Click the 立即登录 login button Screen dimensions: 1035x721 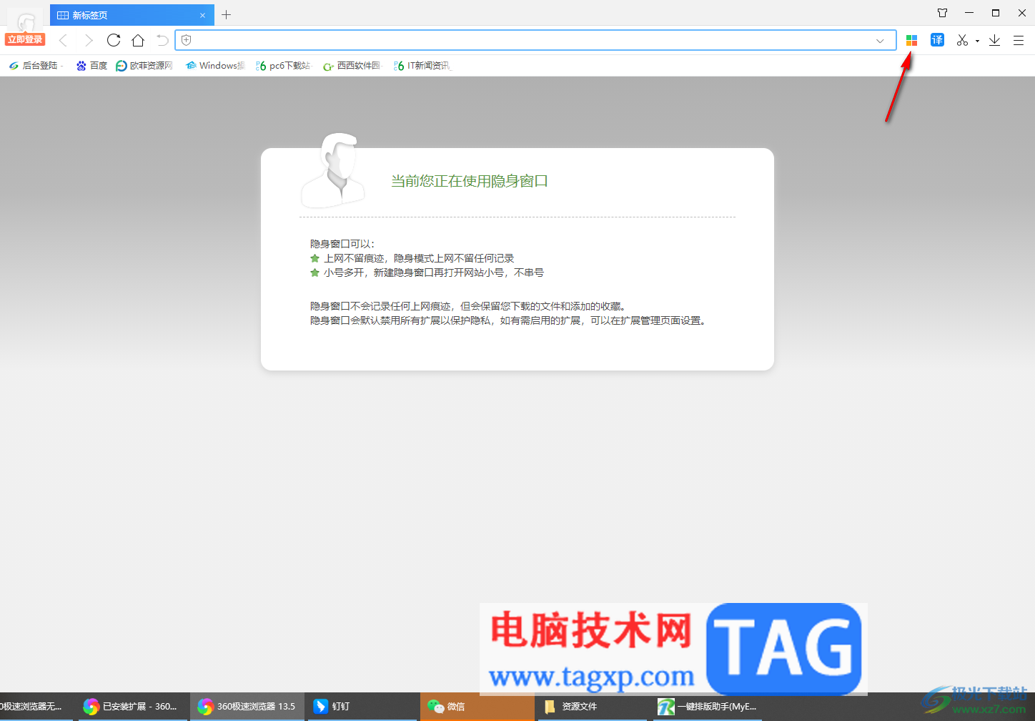(25, 39)
